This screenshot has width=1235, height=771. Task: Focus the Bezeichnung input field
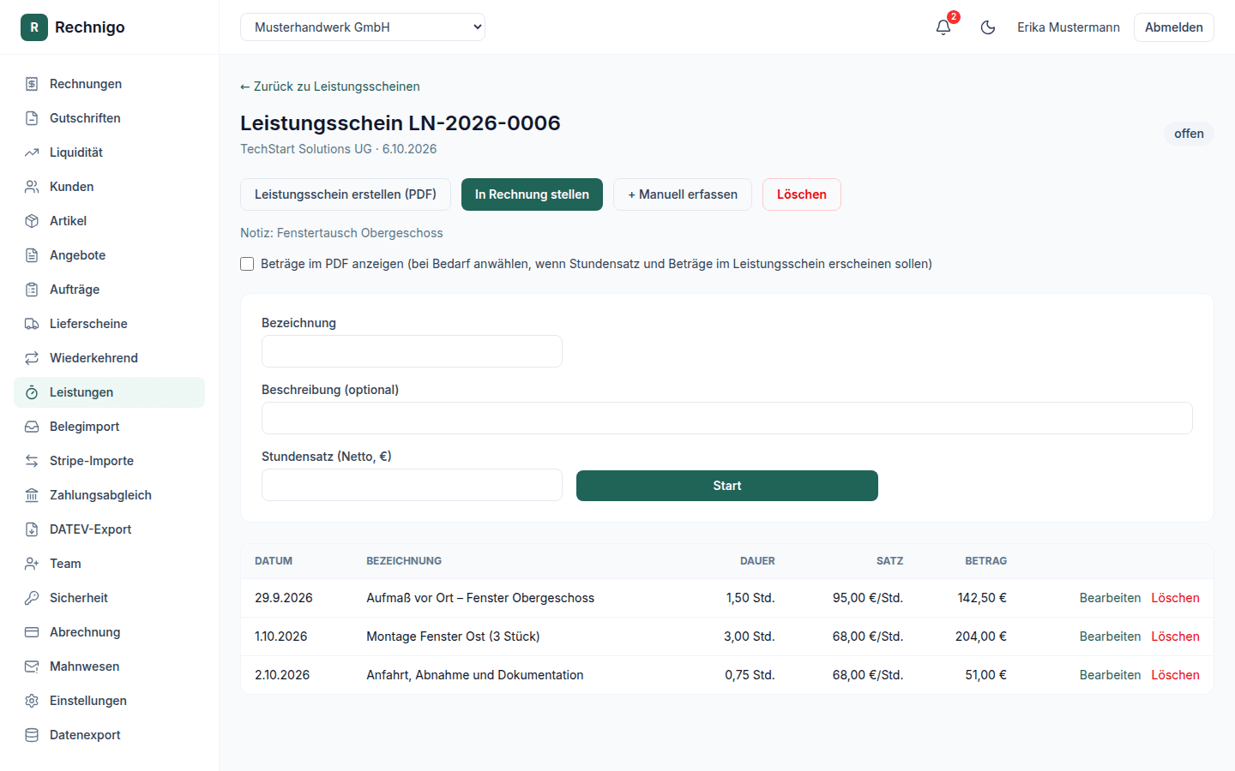pos(412,351)
